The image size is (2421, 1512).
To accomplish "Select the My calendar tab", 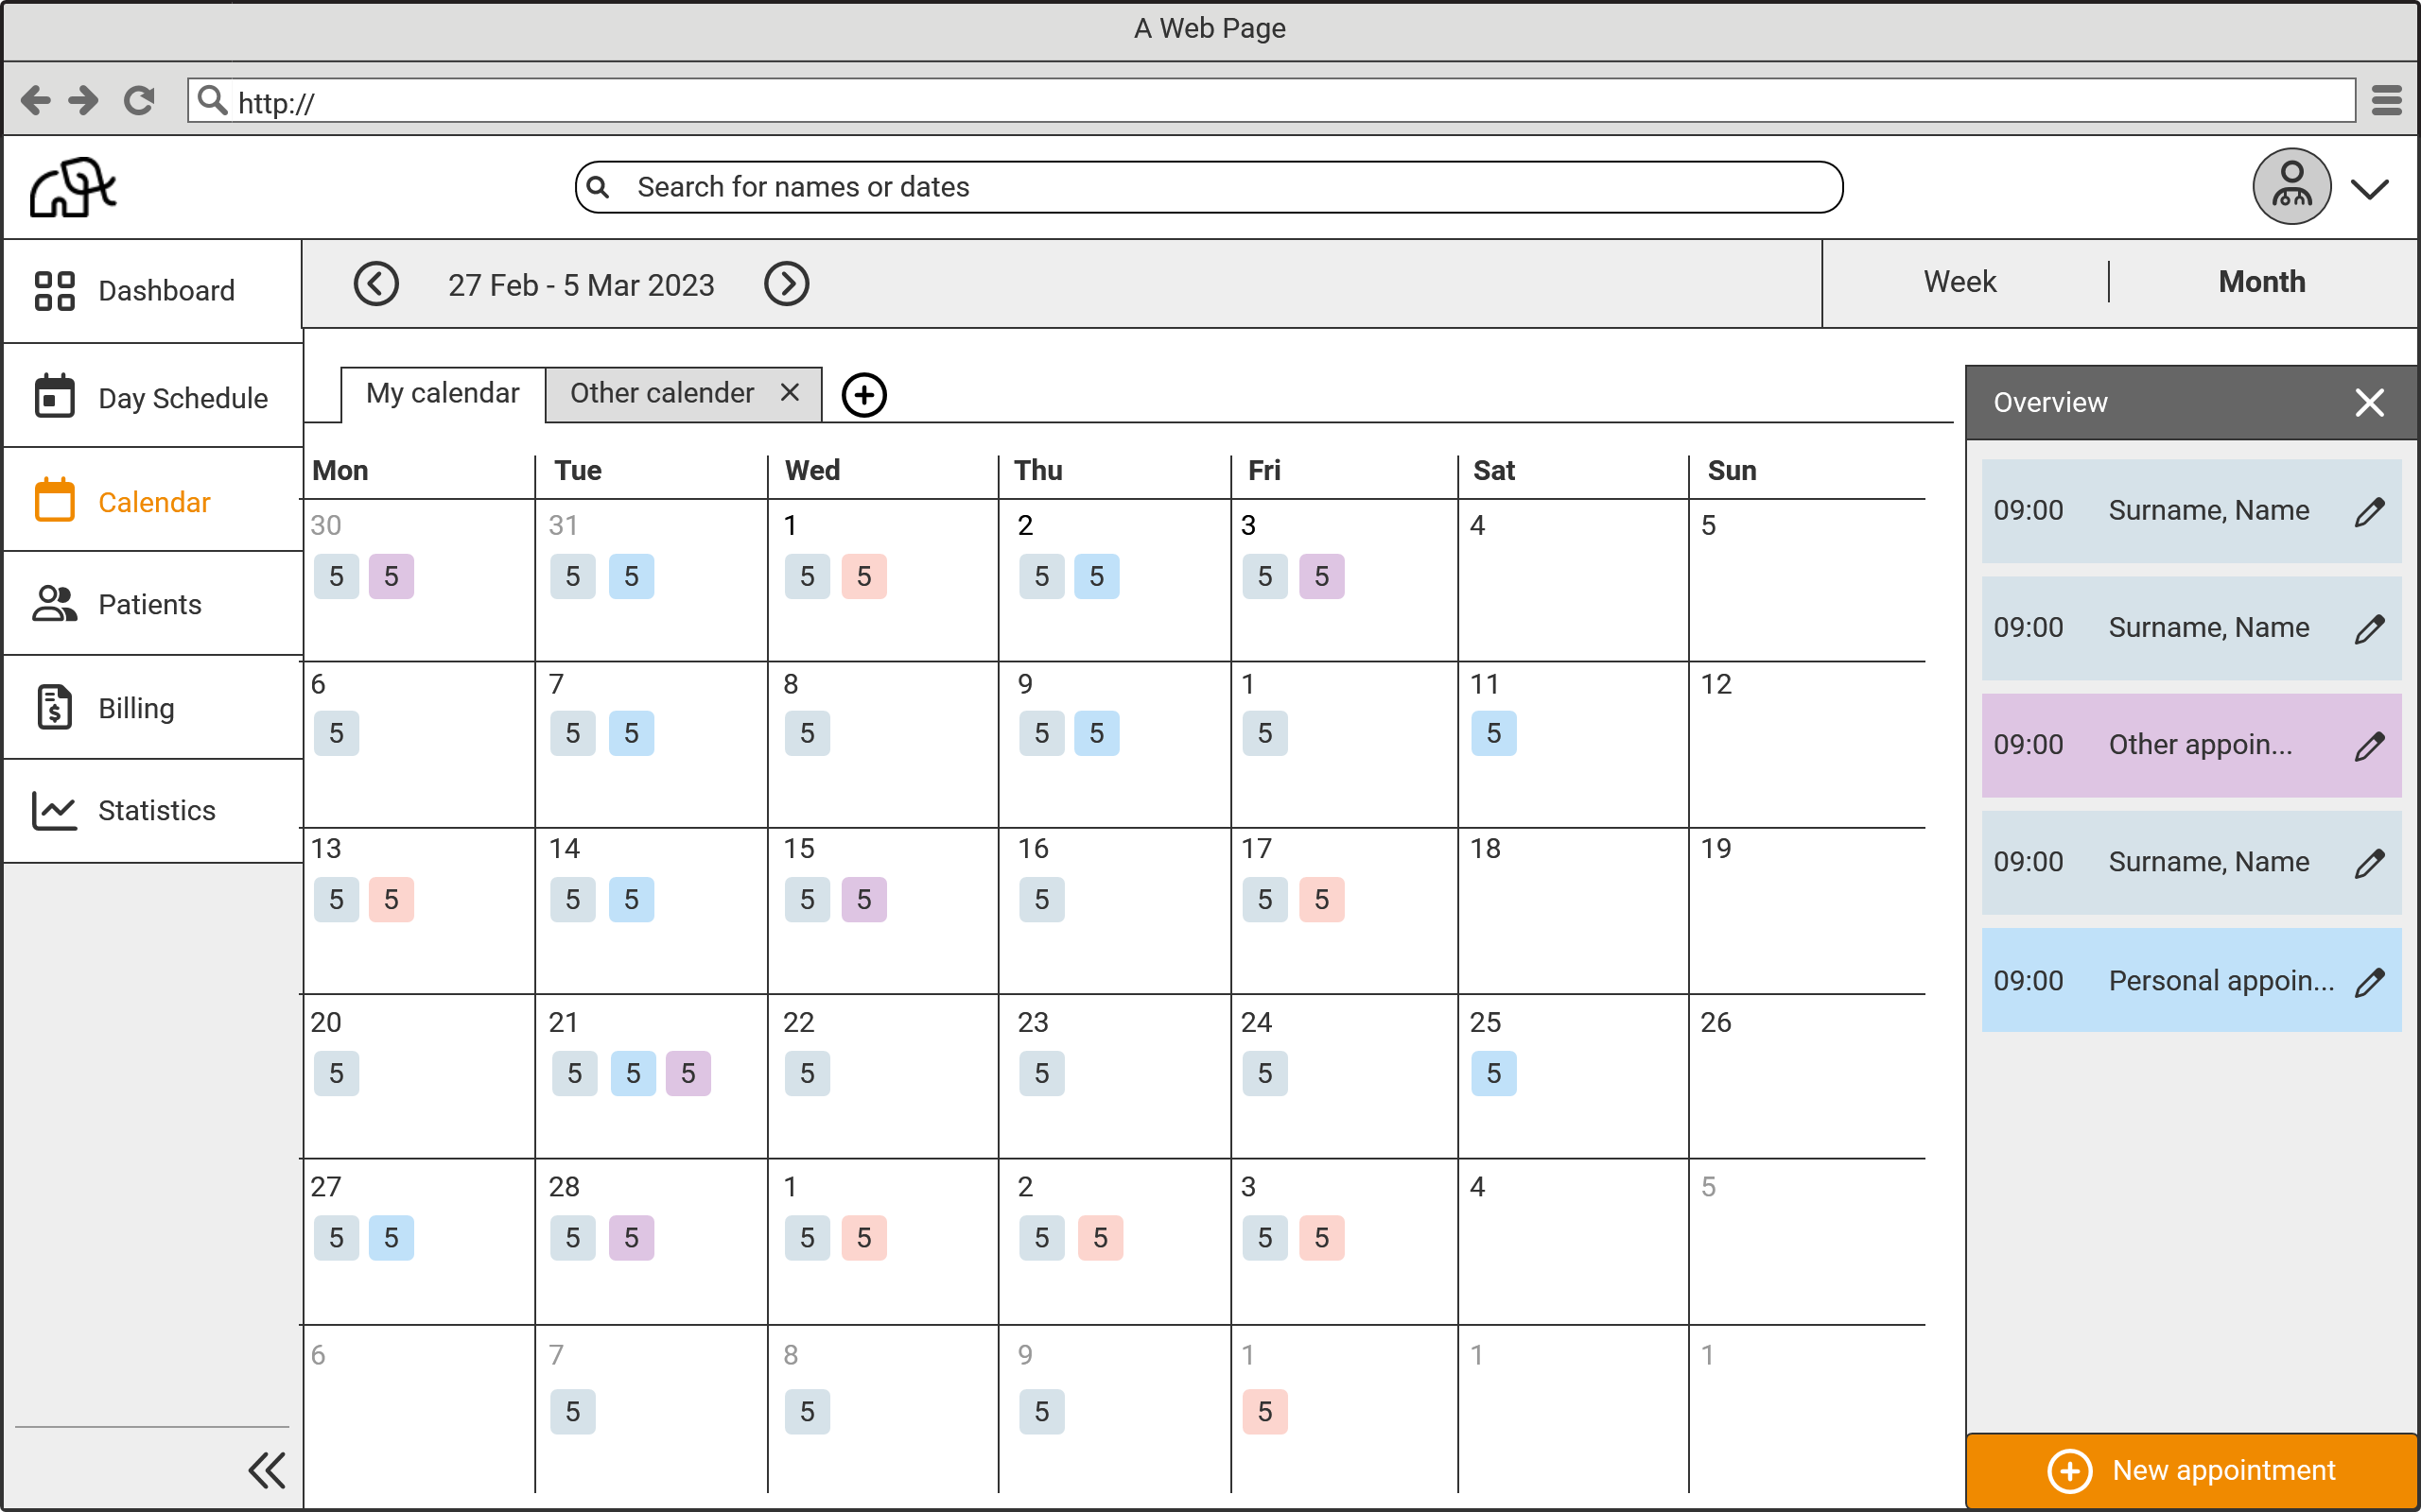I will 442,392.
